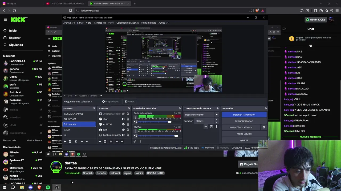Mute Audio del escritorio
The height and width of the screenshot is (191, 341).
coord(135,122)
